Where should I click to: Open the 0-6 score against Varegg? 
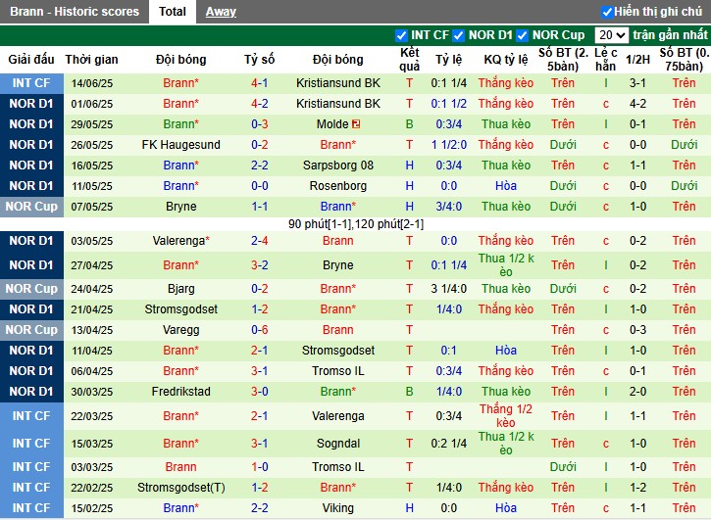(259, 330)
